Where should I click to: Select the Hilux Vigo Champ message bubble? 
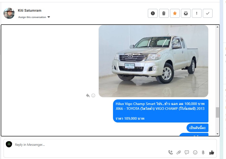(x=161, y=111)
